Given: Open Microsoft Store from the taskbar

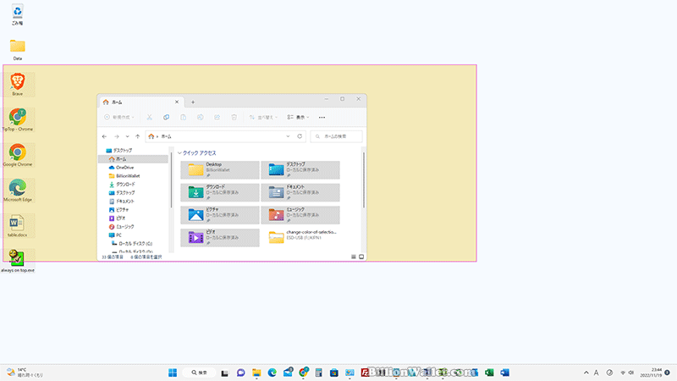Looking at the screenshot, I should (x=334, y=373).
